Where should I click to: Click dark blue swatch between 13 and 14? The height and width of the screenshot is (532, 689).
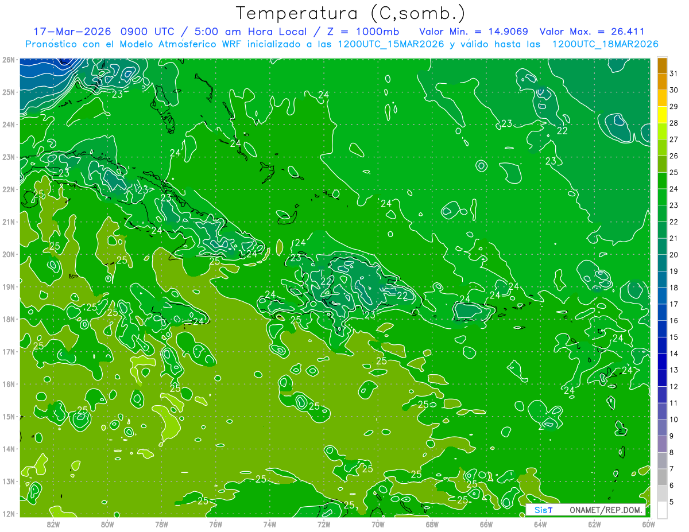tap(662, 362)
